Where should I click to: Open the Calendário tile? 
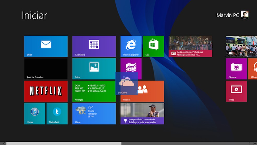point(94,46)
